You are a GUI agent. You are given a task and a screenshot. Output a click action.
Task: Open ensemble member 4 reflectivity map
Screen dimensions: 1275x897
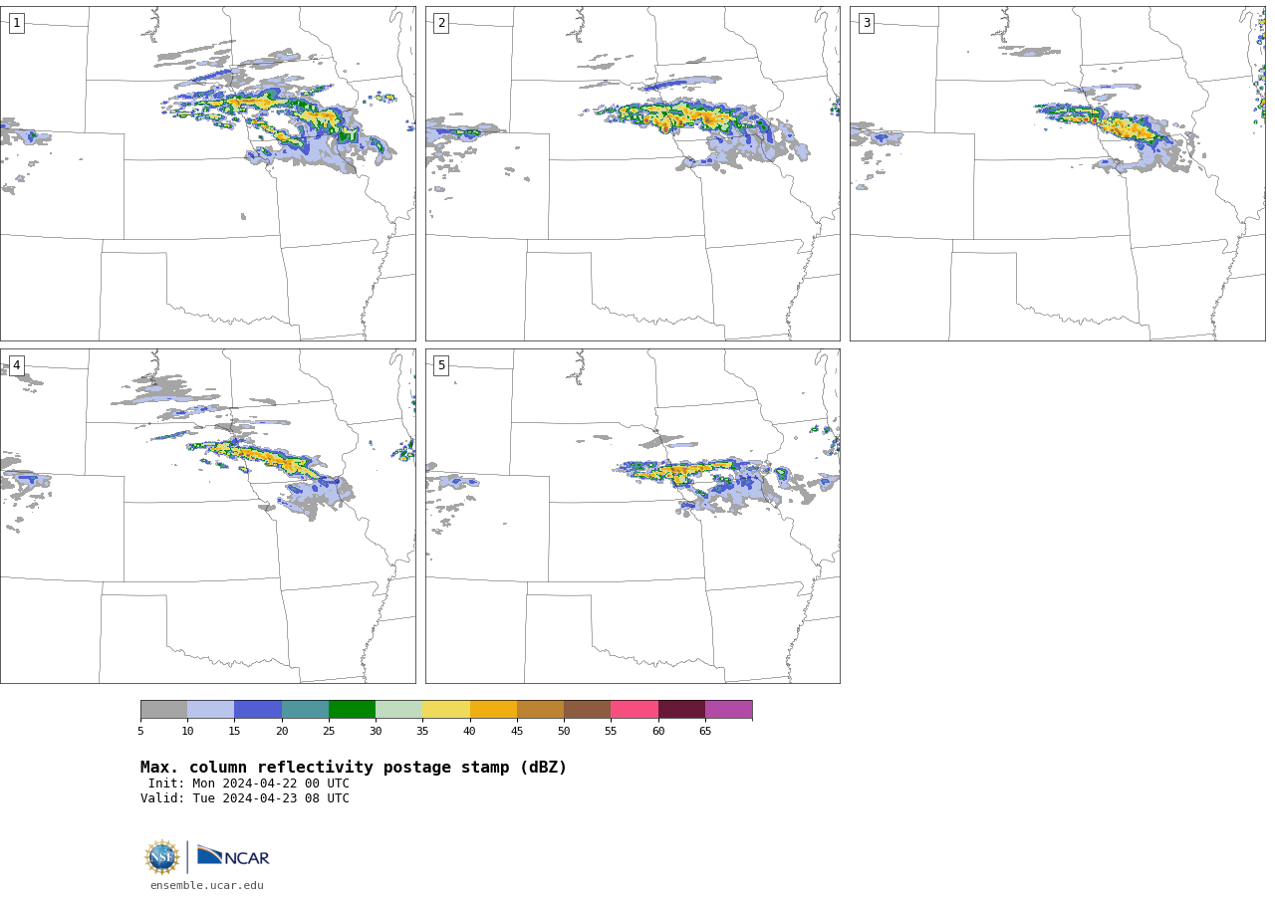coord(207,516)
